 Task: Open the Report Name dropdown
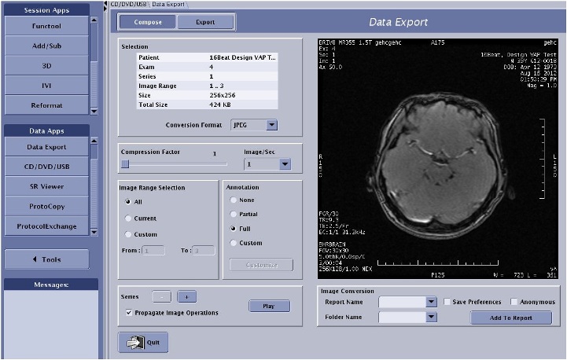(431, 302)
